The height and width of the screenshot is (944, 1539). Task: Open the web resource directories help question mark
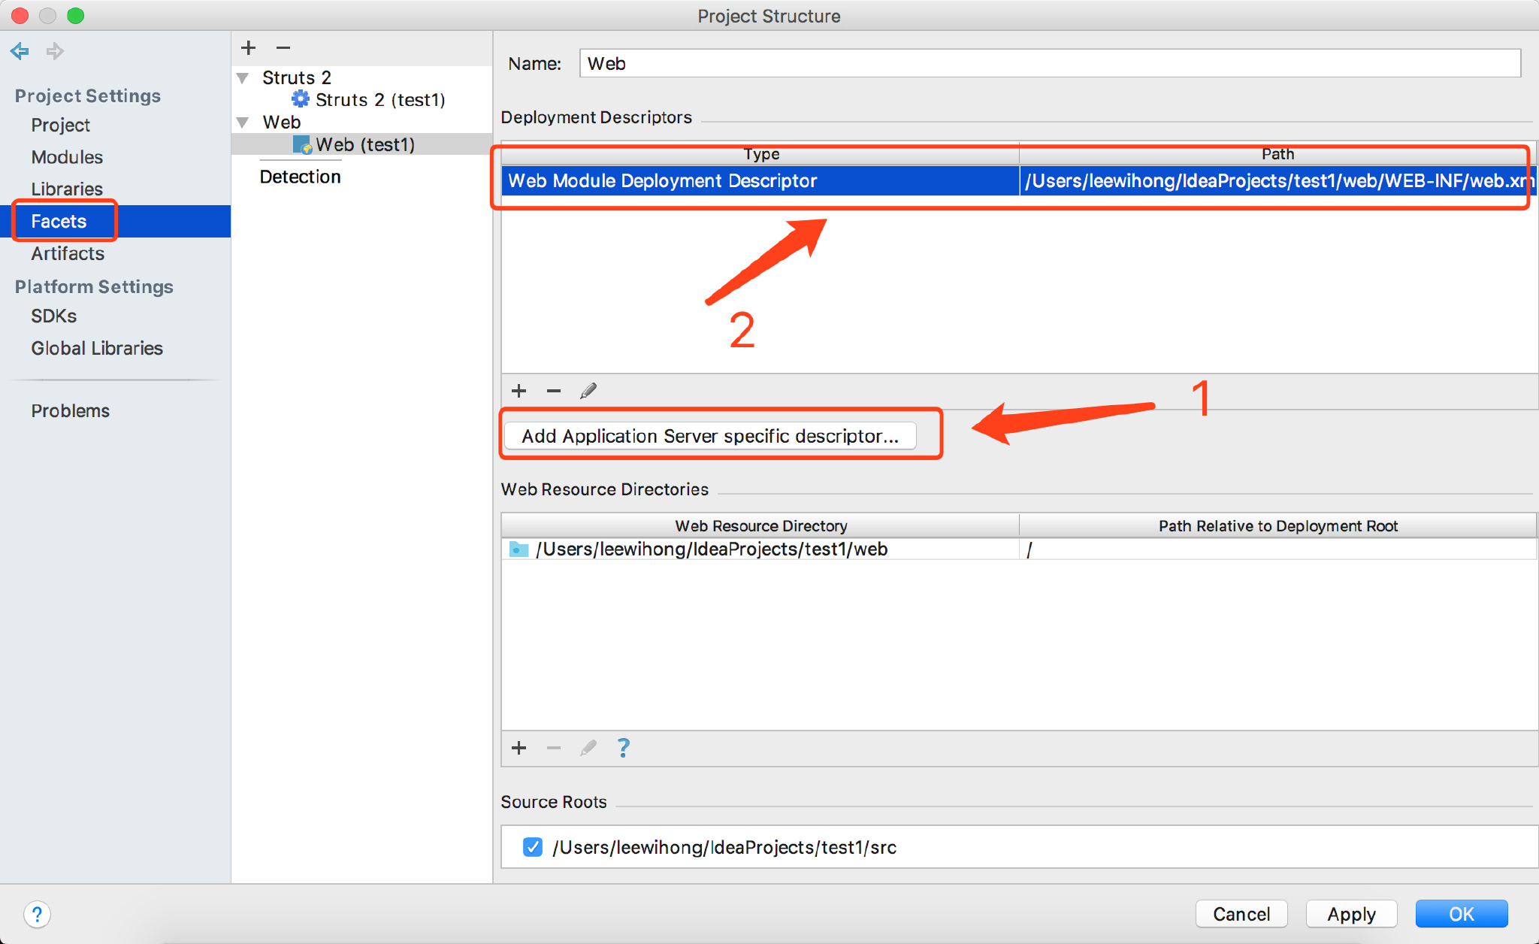tap(623, 748)
